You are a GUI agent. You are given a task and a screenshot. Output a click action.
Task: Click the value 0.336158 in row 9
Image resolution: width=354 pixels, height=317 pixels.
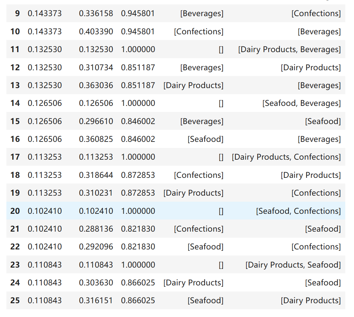tap(96, 13)
